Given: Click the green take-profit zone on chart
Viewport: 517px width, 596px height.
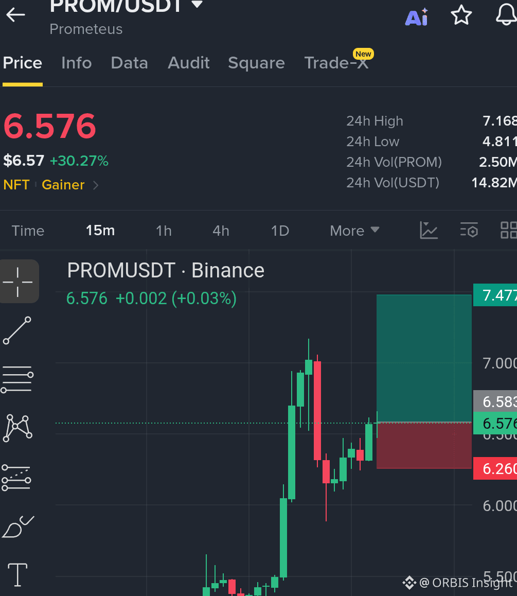Looking at the screenshot, I should [424, 358].
